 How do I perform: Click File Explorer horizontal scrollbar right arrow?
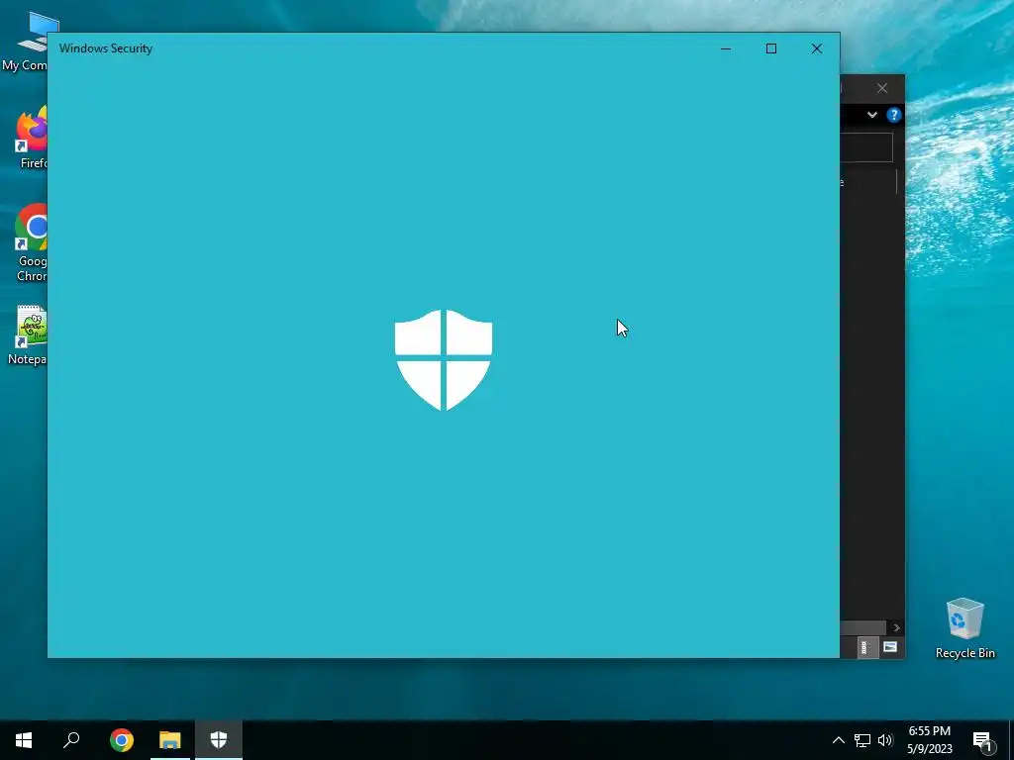point(896,627)
